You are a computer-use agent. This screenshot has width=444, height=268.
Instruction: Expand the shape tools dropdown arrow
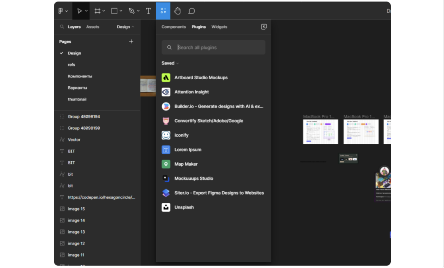click(x=121, y=11)
